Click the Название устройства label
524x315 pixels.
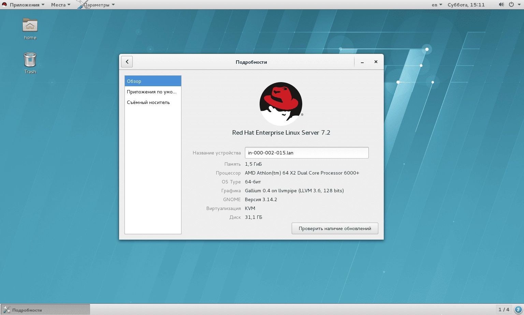(x=217, y=153)
